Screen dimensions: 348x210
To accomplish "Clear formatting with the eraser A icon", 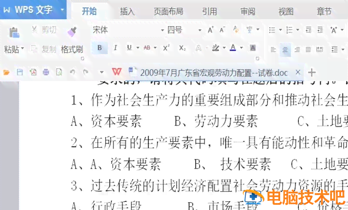I will pos(236,29).
